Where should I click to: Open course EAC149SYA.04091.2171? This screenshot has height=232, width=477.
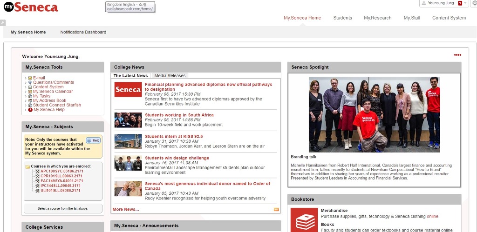click(x=62, y=181)
